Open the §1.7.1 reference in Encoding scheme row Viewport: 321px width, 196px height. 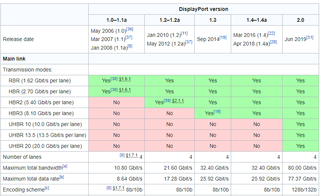tap(118, 188)
